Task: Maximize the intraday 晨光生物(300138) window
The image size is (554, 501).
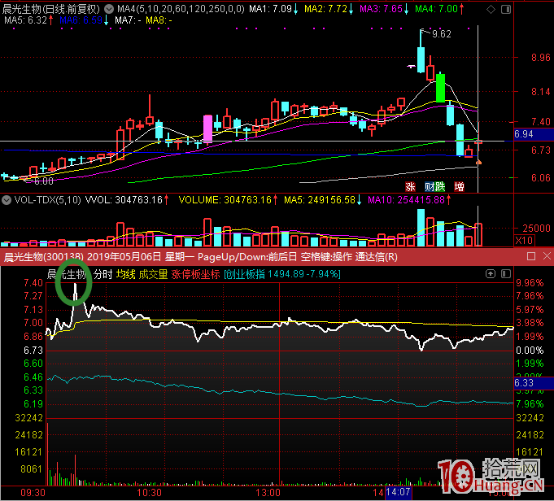Action: pyautogui.click(x=531, y=256)
